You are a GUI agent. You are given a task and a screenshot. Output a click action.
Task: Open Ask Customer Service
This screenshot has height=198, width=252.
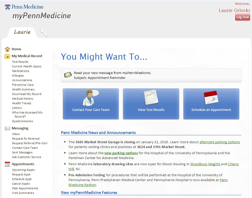[27, 157]
